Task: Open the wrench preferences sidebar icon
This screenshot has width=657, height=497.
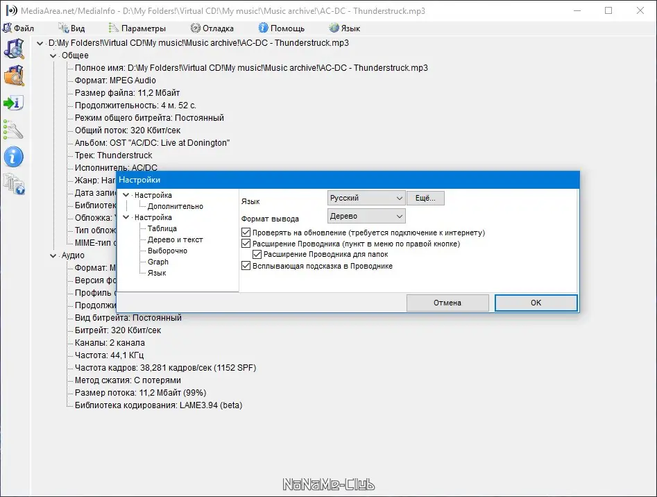Action: pos(13,130)
